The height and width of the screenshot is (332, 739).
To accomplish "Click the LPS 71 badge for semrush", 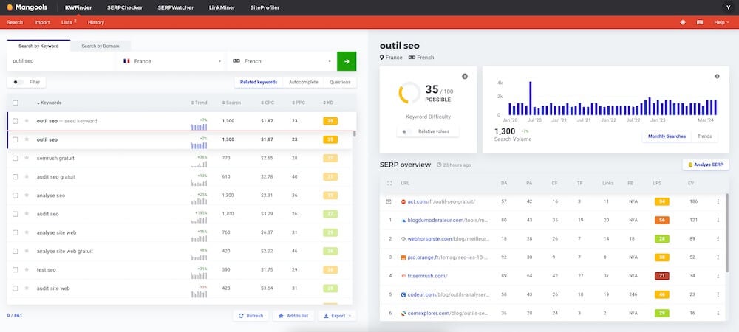I will [x=661, y=276].
